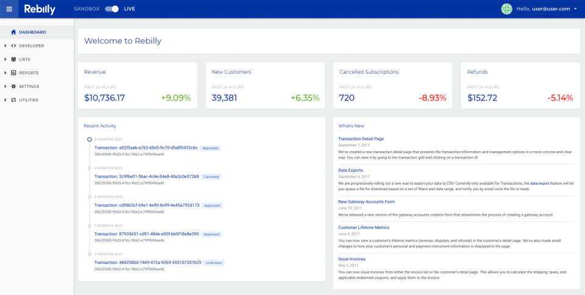
Task: Click the user avatar icon
Action: 506,9
